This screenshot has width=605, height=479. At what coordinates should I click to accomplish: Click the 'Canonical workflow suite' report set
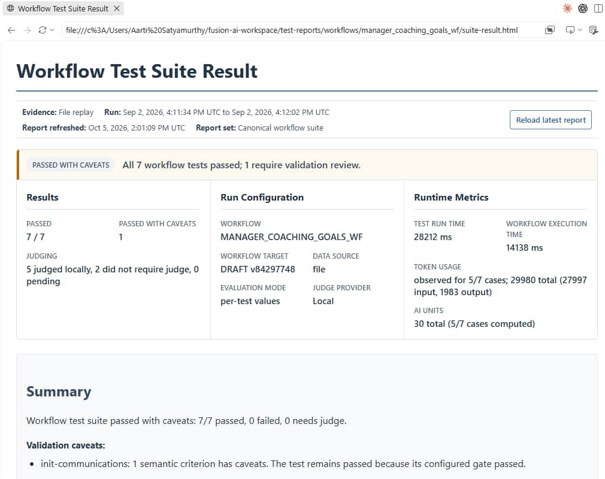point(280,128)
